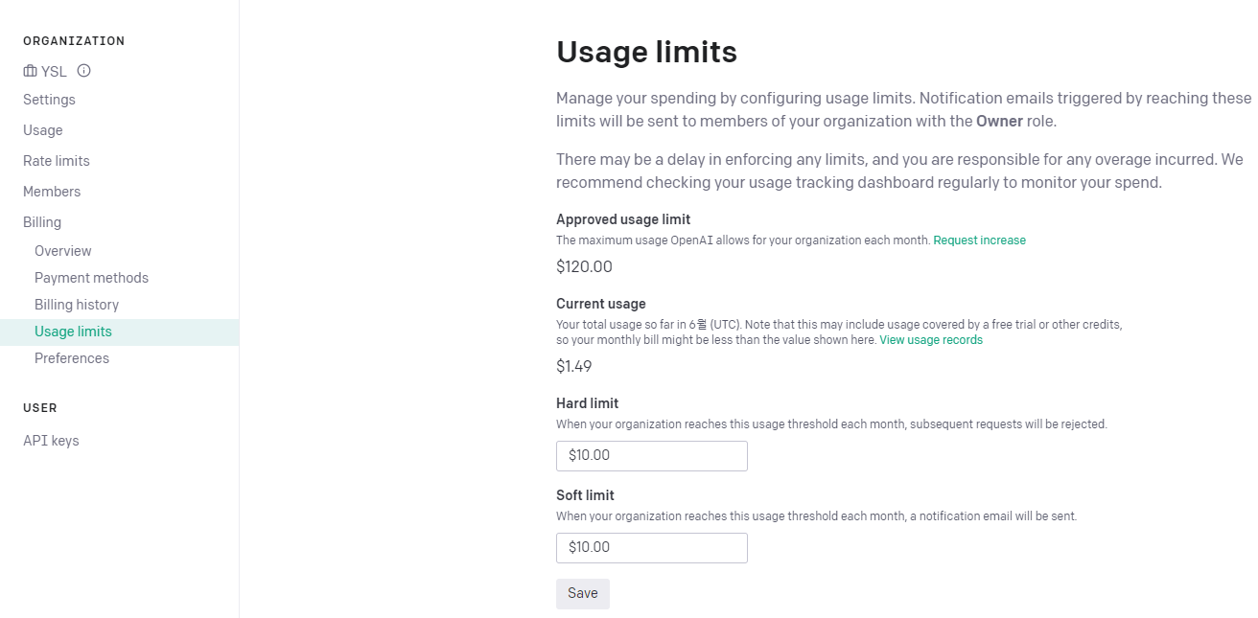Viewport: 1258px width, 618px height.
Task: Click the Save button
Action: pyautogui.click(x=583, y=594)
